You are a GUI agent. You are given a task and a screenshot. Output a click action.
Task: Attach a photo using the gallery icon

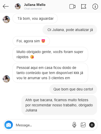pos(83,125)
